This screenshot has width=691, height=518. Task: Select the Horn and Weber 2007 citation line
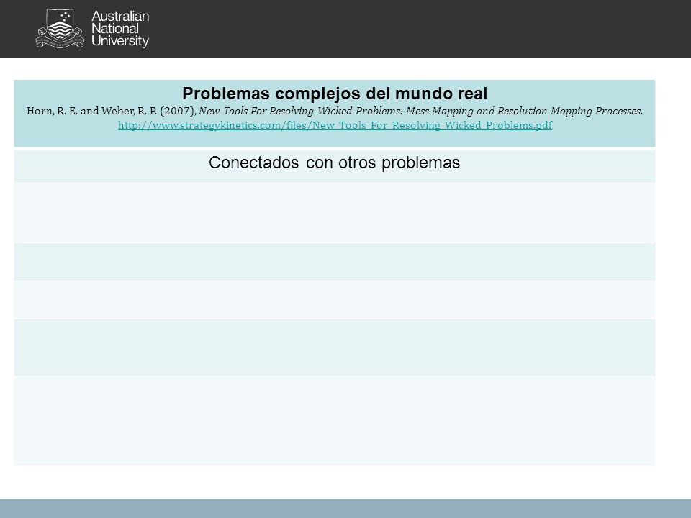(x=335, y=111)
